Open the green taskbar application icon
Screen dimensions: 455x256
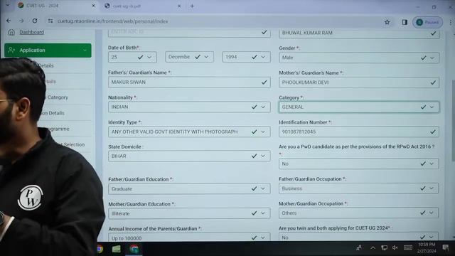117,249
